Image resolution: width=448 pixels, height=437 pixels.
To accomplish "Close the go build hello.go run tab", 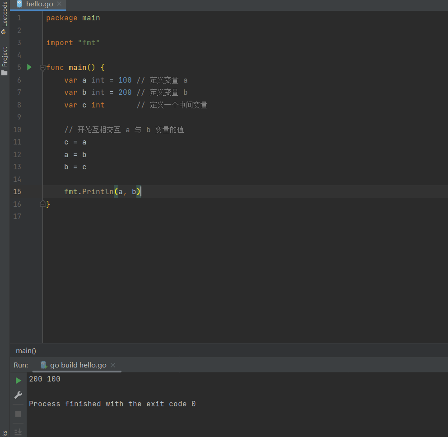I will pyautogui.click(x=113, y=365).
